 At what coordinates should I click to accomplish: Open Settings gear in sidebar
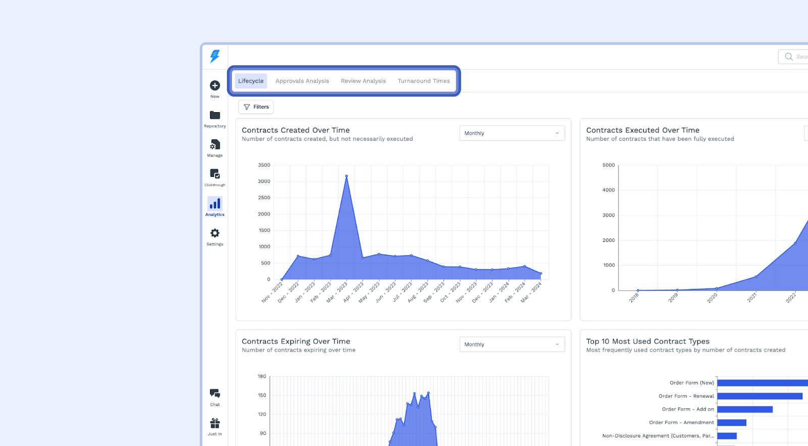[215, 233]
